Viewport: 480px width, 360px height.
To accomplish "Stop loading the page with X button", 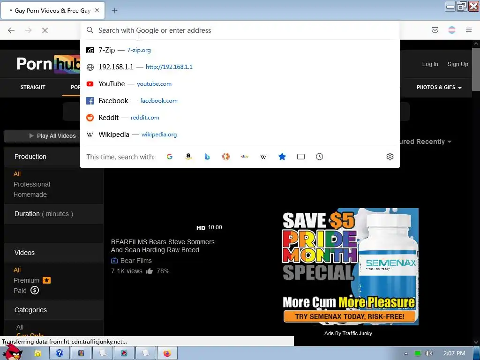I will pos(45,30).
